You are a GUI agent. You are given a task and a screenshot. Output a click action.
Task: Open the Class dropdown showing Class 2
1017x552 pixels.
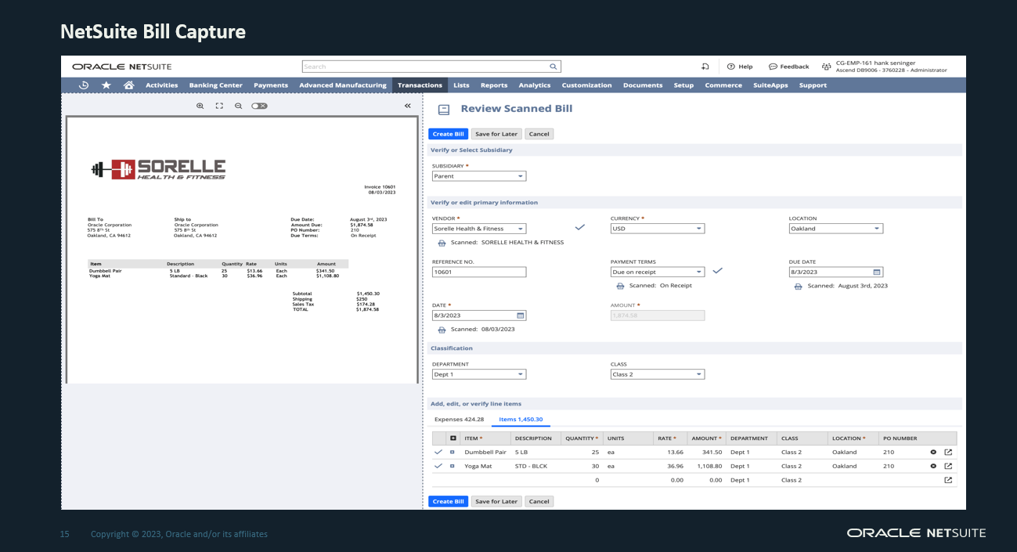(x=658, y=374)
